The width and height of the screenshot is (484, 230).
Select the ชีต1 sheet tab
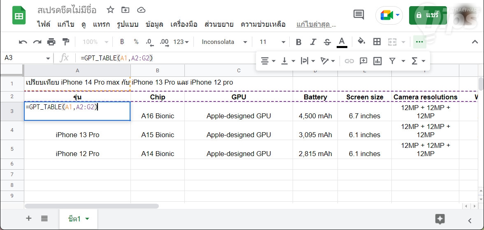point(74,219)
